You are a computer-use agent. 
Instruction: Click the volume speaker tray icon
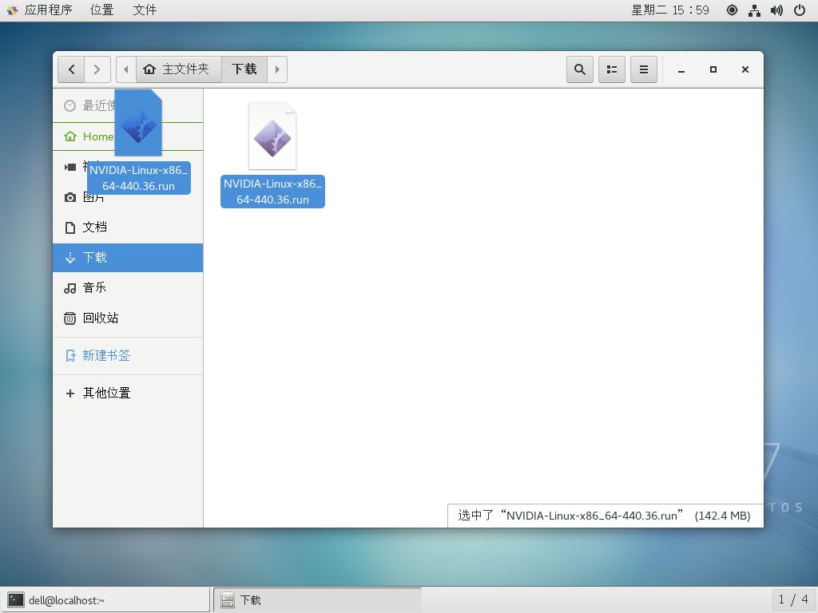[x=776, y=10]
